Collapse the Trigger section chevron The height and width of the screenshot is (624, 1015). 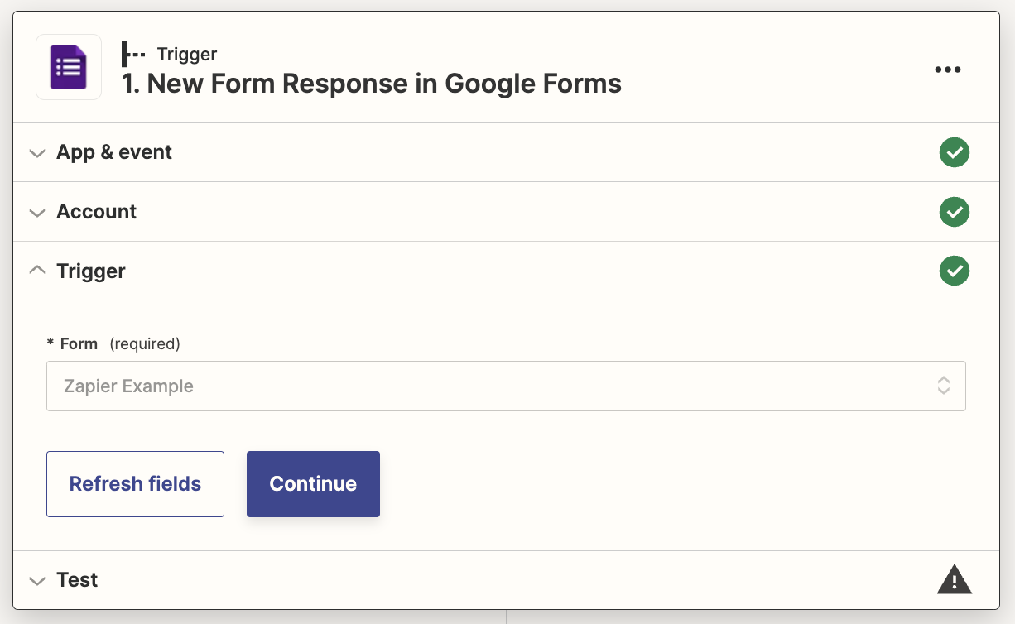pos(36,271)
